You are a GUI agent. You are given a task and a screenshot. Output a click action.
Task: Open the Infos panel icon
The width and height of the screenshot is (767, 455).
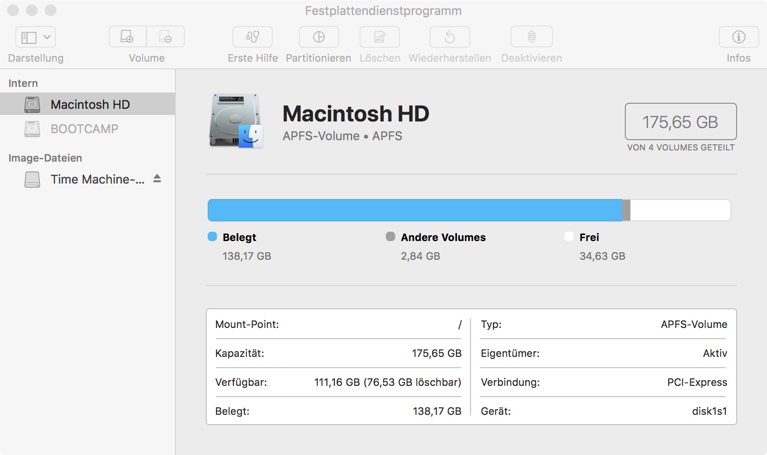[738, 37]
